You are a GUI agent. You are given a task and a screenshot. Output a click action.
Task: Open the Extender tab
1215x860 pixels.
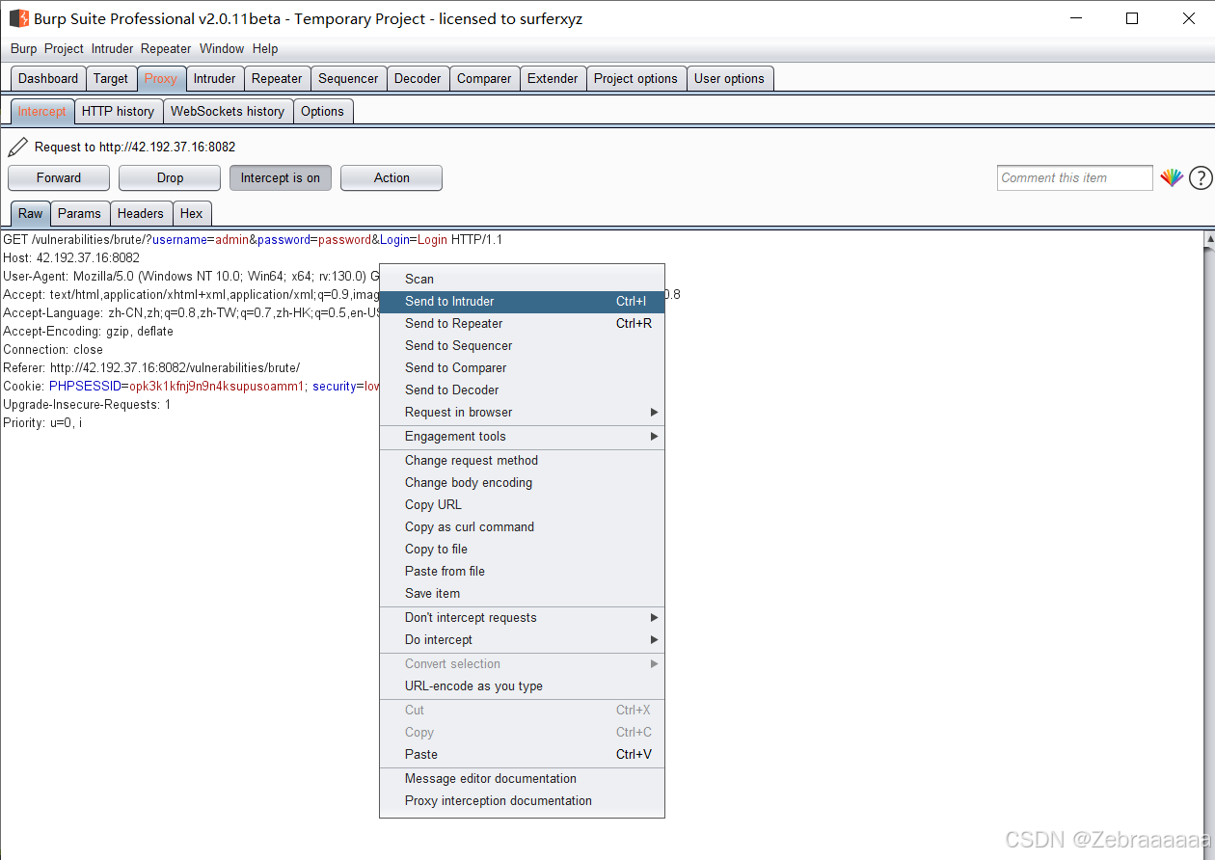pos(553,78)
